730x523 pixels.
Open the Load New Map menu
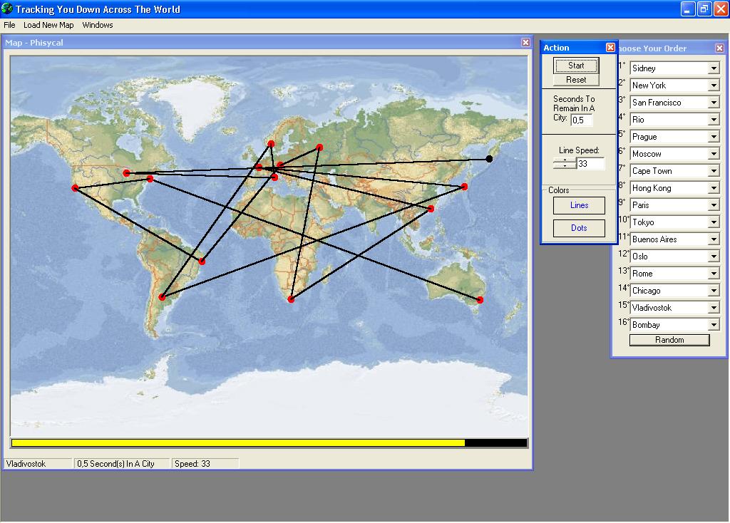(x=48, y=25)
